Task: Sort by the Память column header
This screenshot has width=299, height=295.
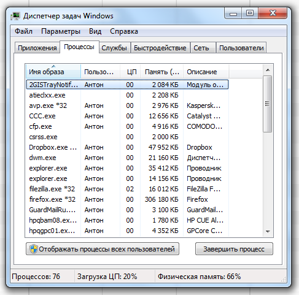Action: [x=161, y=72]
